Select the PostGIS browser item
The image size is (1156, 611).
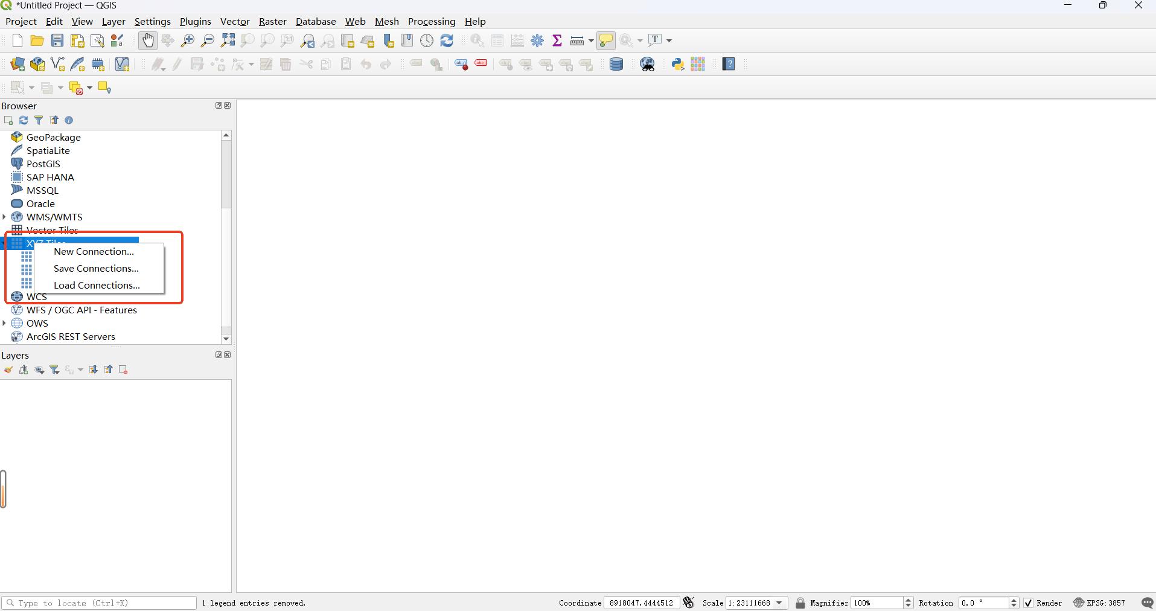[x=43, y=164]
